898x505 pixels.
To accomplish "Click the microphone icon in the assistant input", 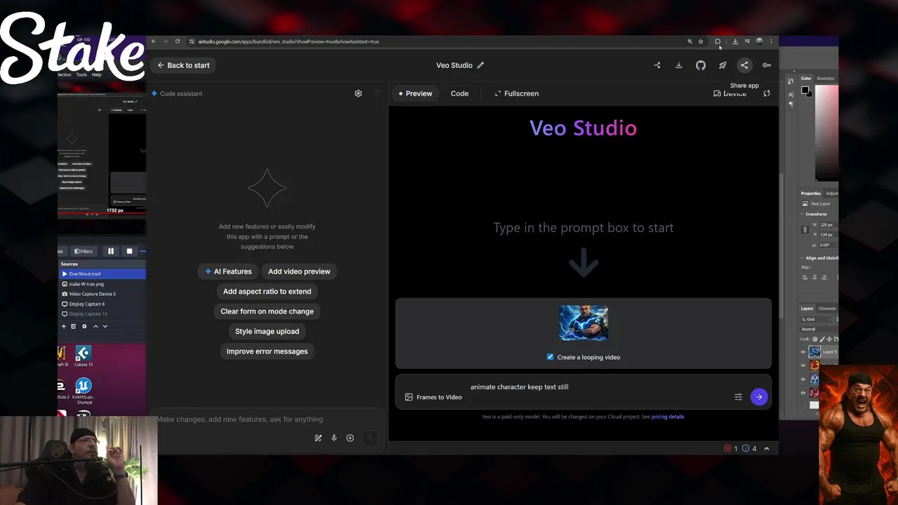I will pyautogui.click(x=334, y=438).
